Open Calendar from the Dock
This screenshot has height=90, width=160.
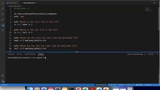tap(51, 89)
